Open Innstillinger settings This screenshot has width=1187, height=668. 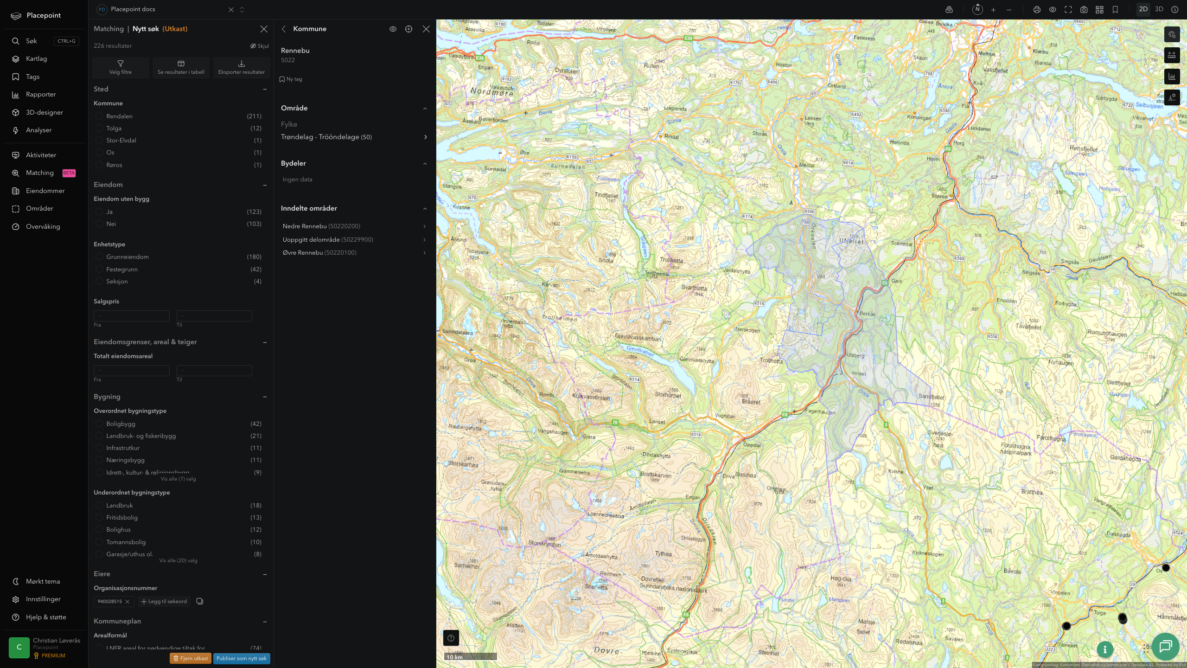pyautogui.click(x=43, y=599)
